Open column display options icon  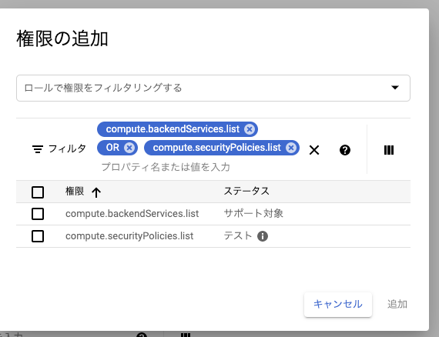click(x=389, y=150)
